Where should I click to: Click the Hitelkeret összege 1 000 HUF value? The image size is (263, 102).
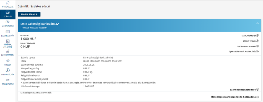[x=89, y=86]
